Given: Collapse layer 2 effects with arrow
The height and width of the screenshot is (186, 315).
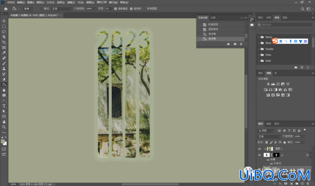Looking at the screenshot, I should tap(311, 155).
